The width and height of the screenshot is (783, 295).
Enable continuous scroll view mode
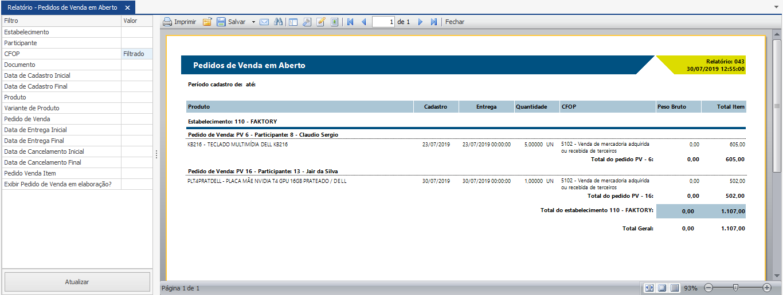point(675,288)
